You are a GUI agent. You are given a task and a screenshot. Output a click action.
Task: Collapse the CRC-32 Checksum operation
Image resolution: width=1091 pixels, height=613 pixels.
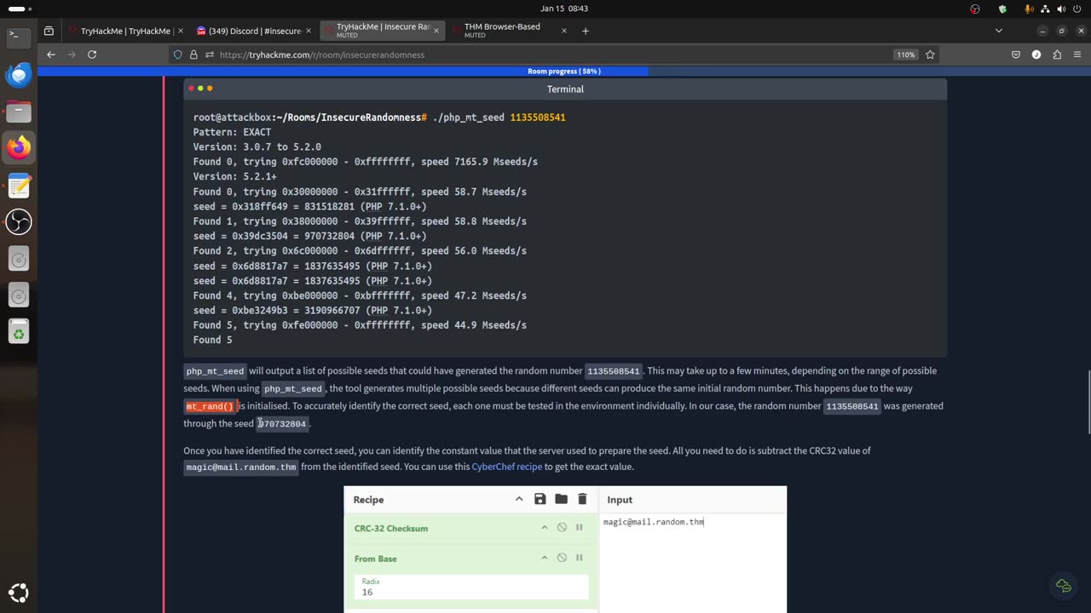tap(544, 528)
